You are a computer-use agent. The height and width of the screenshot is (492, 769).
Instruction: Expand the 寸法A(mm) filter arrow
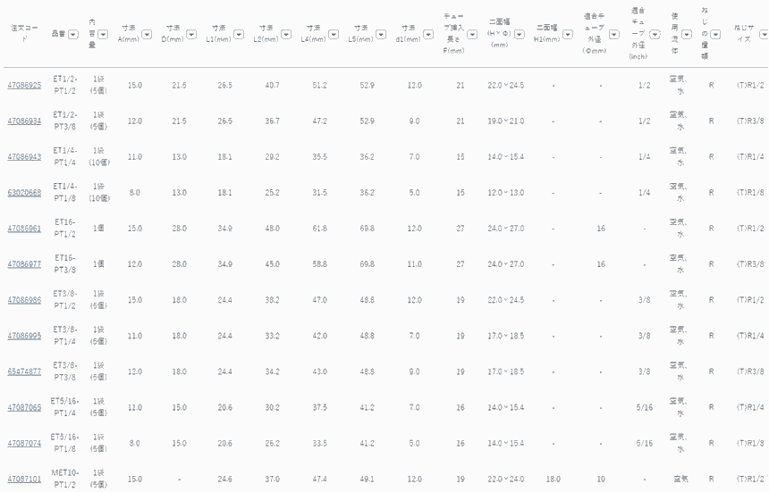[x=148, y=35]
